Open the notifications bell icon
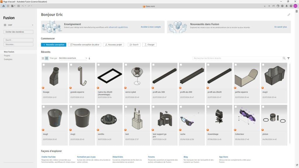Image resolution: width=299 pixels, height=168 pixels. pos(286,6)
